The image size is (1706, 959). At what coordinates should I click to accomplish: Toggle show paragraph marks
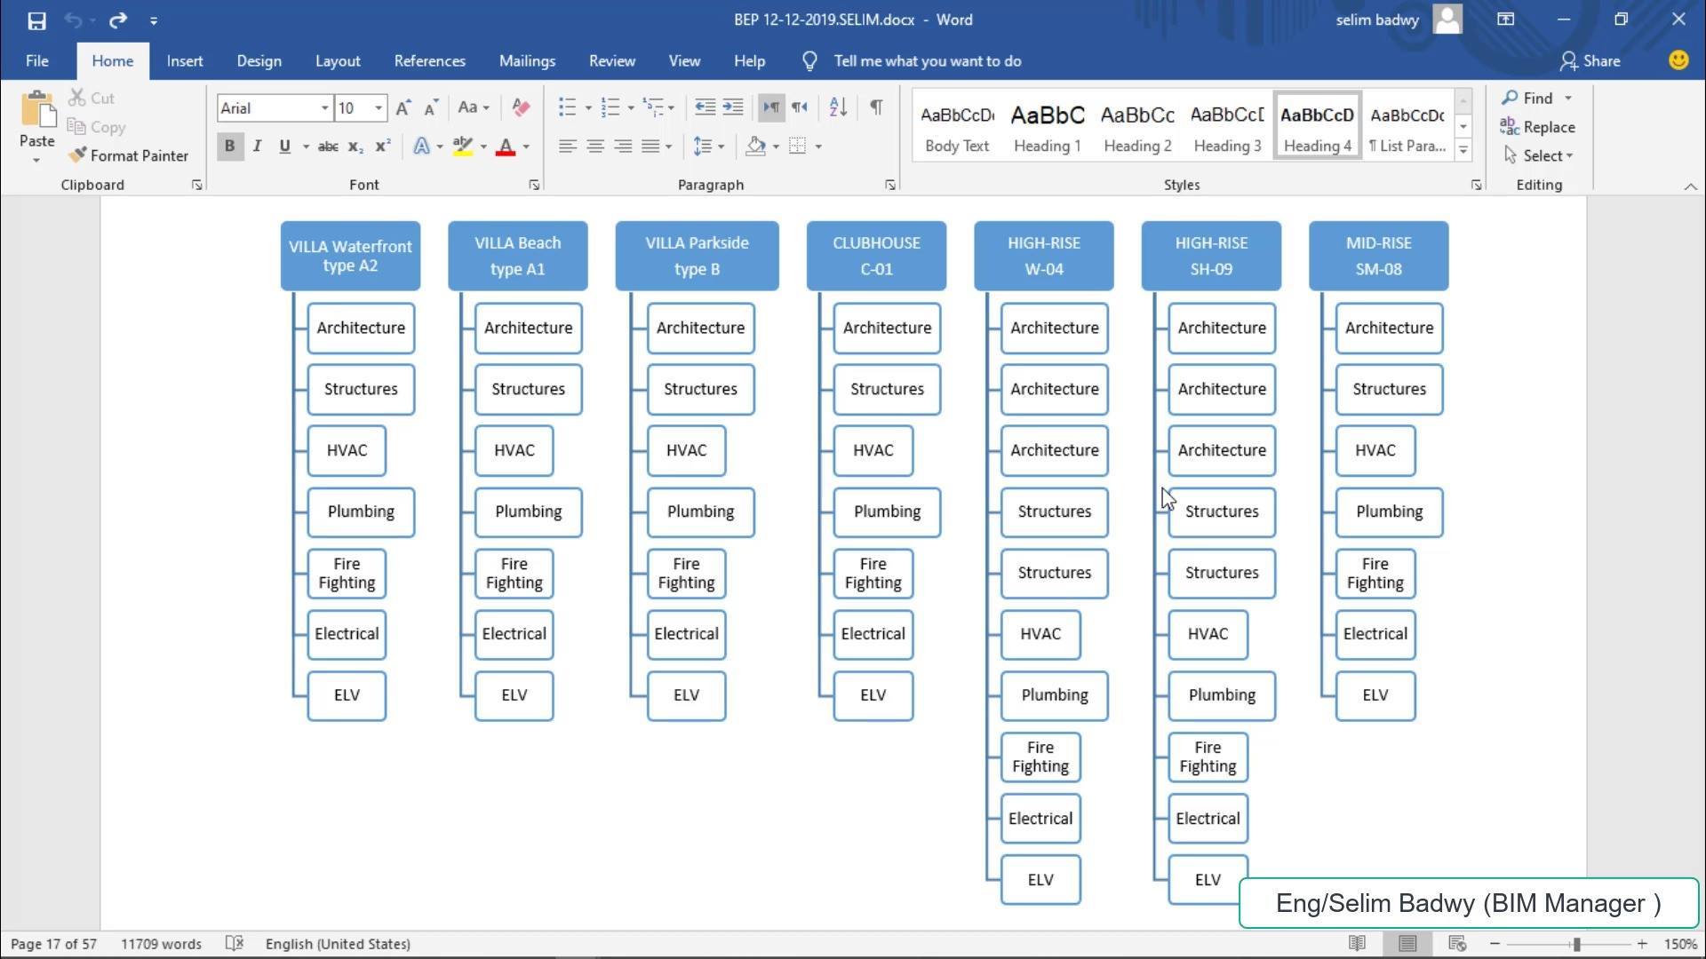[x=876, y=107]
